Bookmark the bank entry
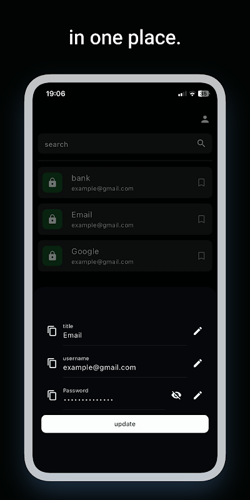 (x=201, y=182)
